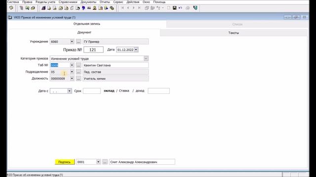Click ellipsis button beside Таб №
Viewport: 316px width, 177px height.
79,65
